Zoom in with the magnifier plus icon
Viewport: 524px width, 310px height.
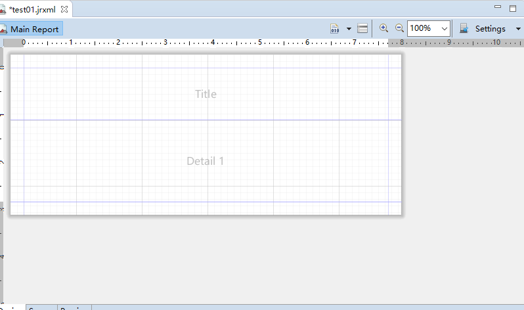pos(383,28)
